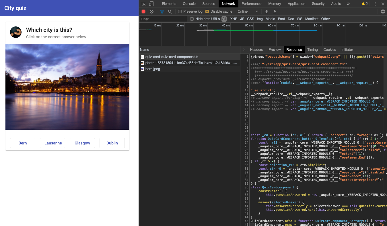This screenshot has height=226, width=387.
Task: Open the customize DevTools three-dot menu
Action: [375, 4]
